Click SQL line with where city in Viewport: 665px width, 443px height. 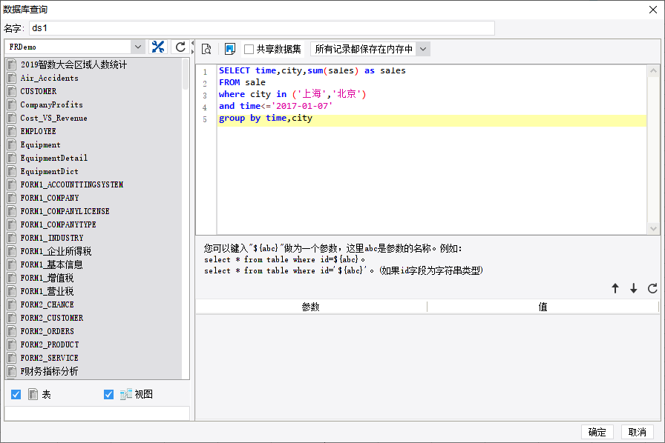pos(292,94)
